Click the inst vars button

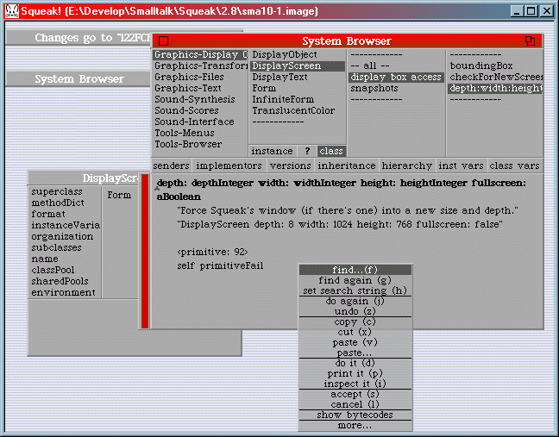[461, 165]
